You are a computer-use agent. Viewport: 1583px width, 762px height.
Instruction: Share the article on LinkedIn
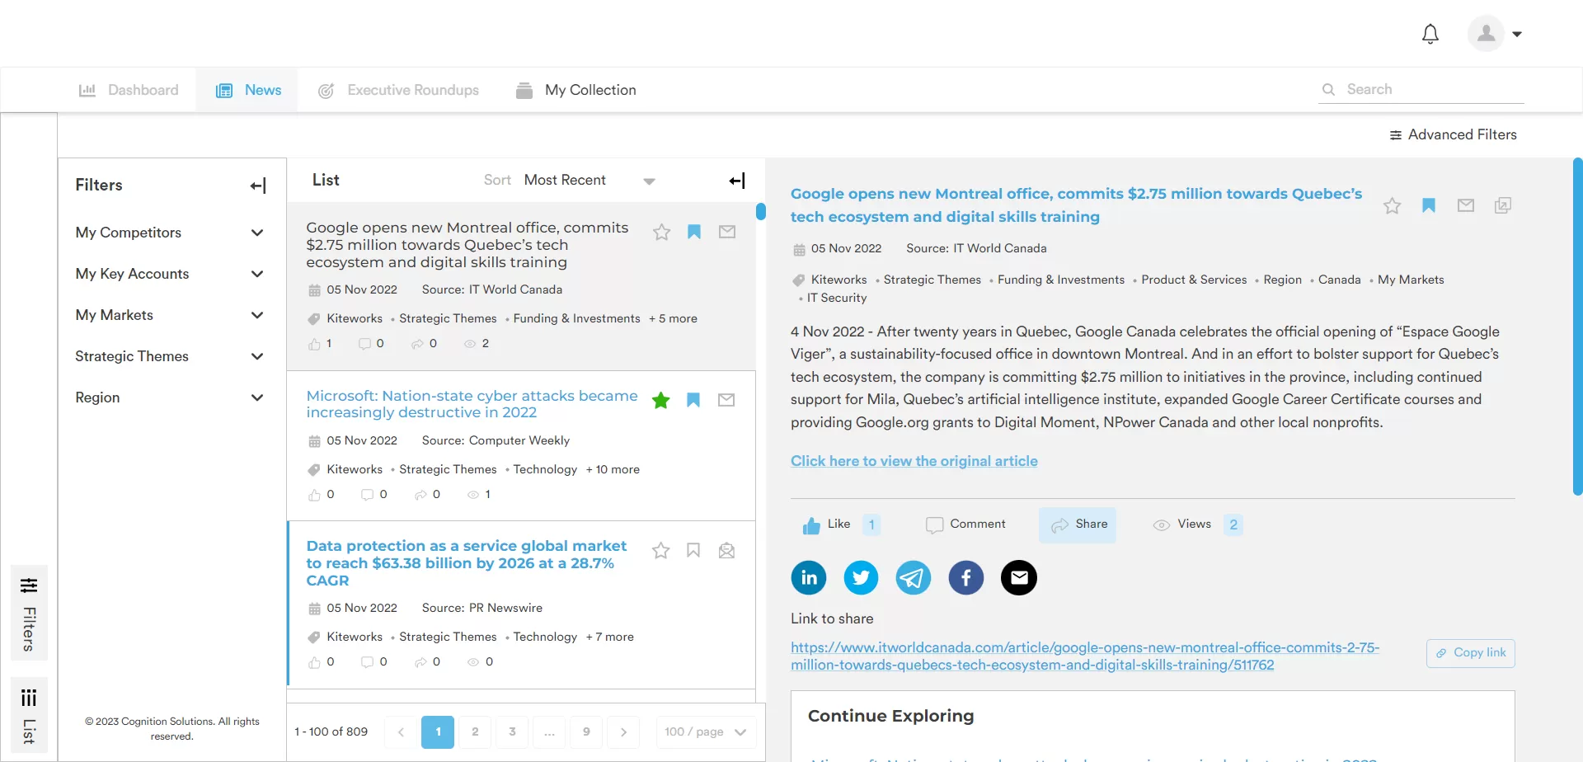pyautogui.click(x=809, y=577)
